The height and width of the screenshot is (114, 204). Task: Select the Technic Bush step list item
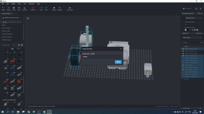click(x=193, y=65)
